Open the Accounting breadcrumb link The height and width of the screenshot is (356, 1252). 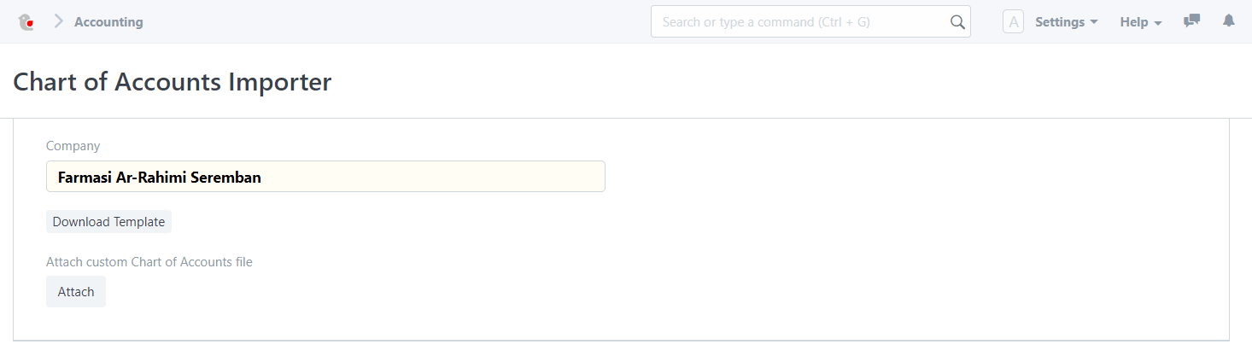coord(108,22)
